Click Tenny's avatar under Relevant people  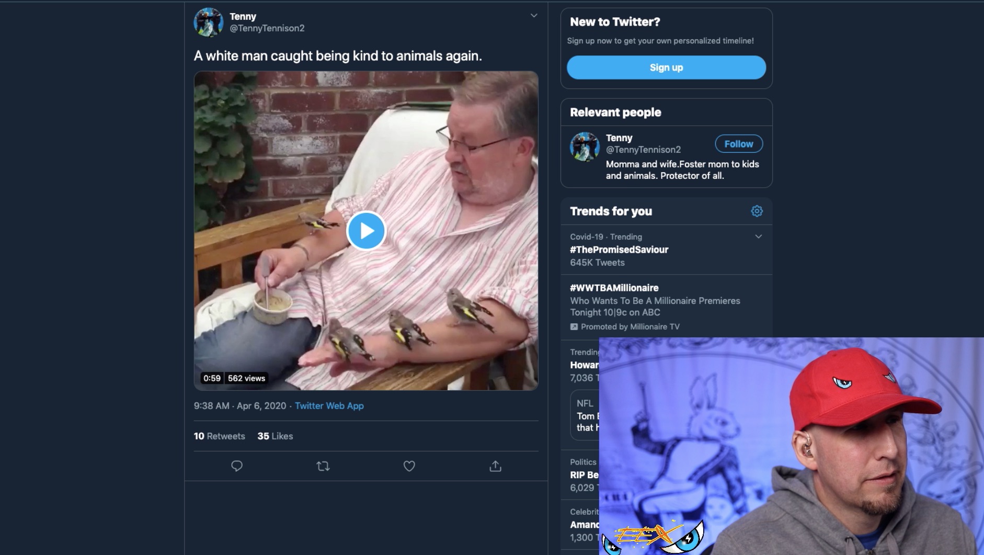tap(585, 146)
